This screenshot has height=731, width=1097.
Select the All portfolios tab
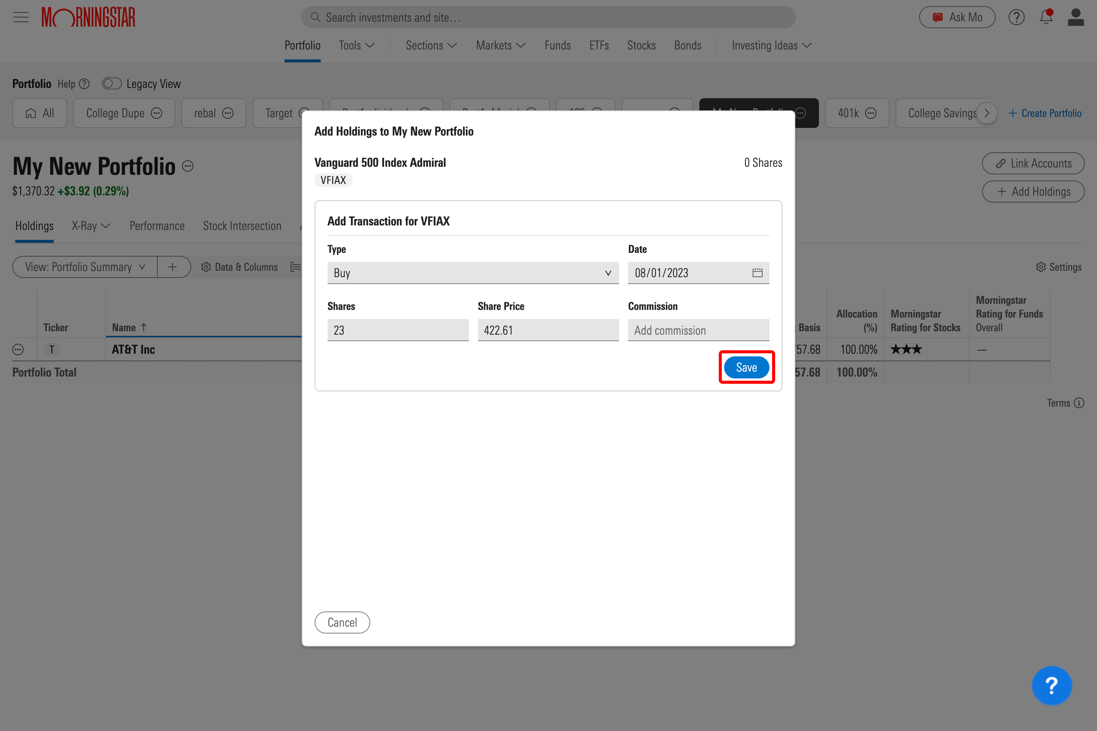tap(40, 113)
